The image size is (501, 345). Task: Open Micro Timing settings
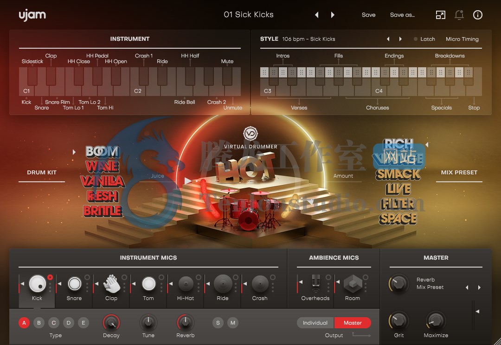pos(462,39)
